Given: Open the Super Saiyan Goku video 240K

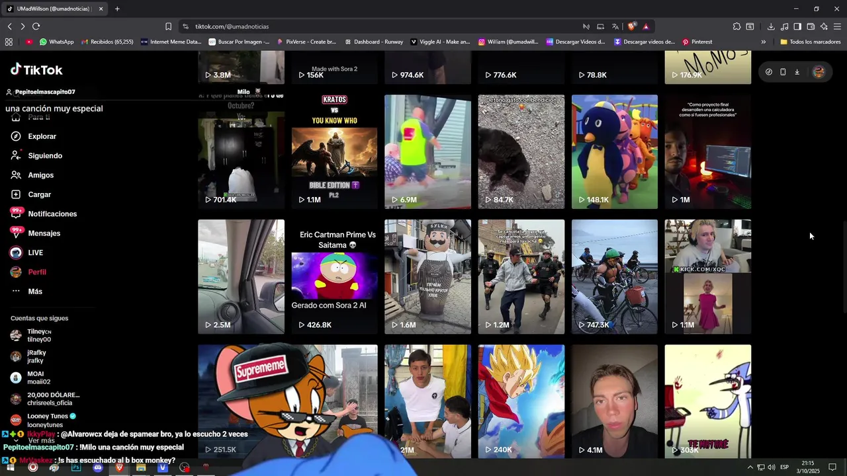Looking at the screenshot, I should click(521, 401).
